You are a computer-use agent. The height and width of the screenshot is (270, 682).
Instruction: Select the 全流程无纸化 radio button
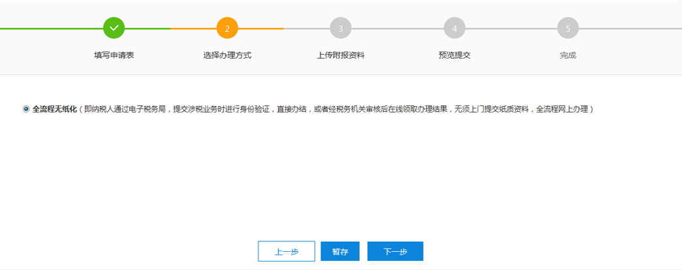pyautogui.click(x=25, y=109)
